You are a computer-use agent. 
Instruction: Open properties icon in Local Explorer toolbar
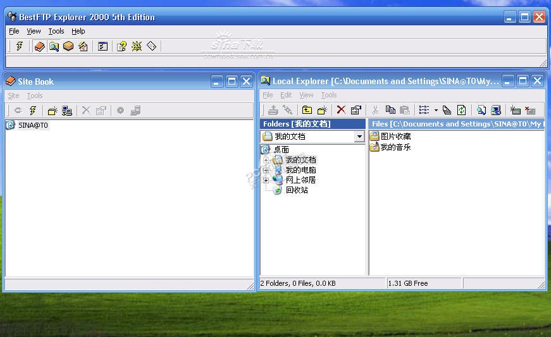tap(356, 110)
